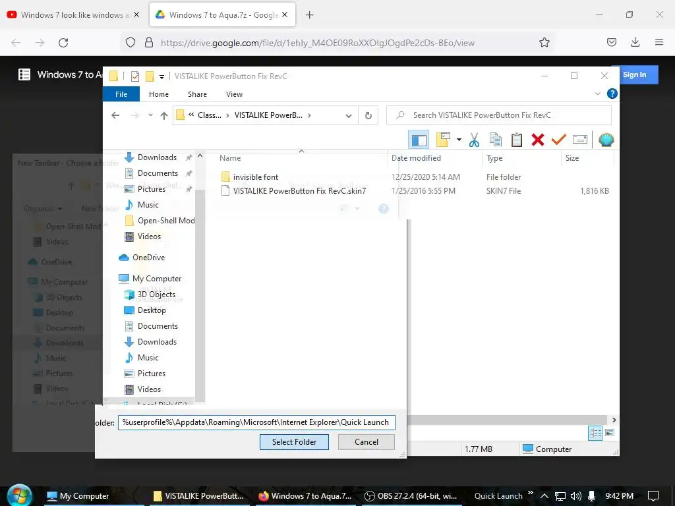Image resolution: width=675 pixels, height=506 pixels.
Task: Click the Google Drive Sign in button
Action: click(x=635, y=75)
